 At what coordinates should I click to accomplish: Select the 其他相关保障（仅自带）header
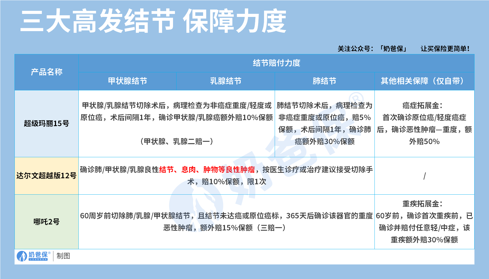click(424, 81)
